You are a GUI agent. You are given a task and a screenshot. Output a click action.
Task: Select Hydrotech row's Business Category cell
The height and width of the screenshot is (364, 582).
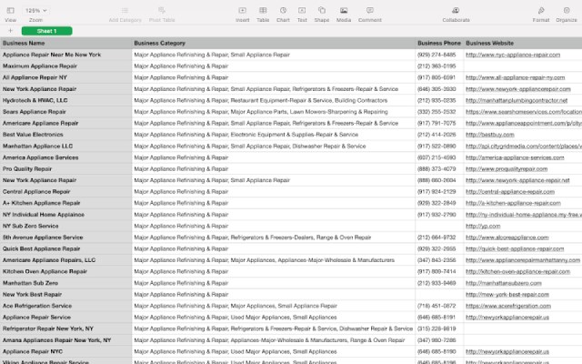click(x=274, y=100)
